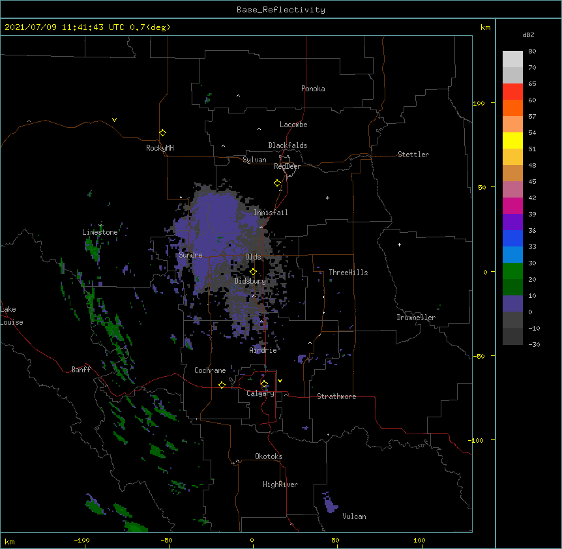Click the km unit label at top right
The height and width of the screenshot is (549, 562).
pyautogui.click(x=486, y=27)
